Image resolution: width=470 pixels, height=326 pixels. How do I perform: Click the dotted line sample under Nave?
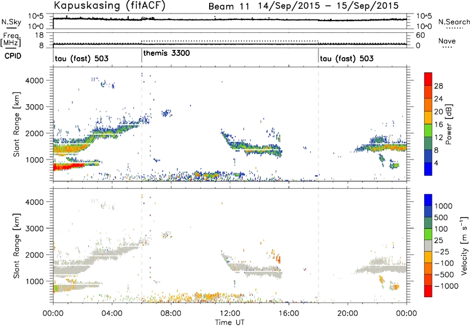click(448, 47)
